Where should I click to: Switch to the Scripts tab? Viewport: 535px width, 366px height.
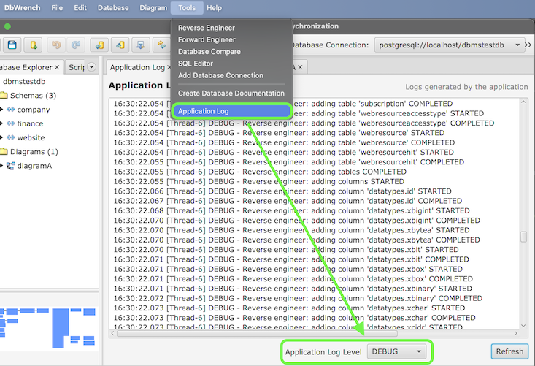[77, 67]
